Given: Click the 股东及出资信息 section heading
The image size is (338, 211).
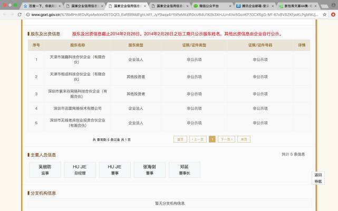Looking at the screenshot, I should point(45,34).
